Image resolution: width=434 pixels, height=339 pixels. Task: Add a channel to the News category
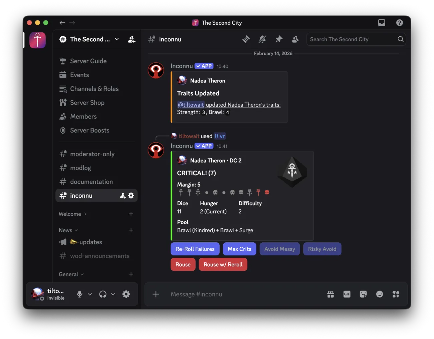pos(131,230)
